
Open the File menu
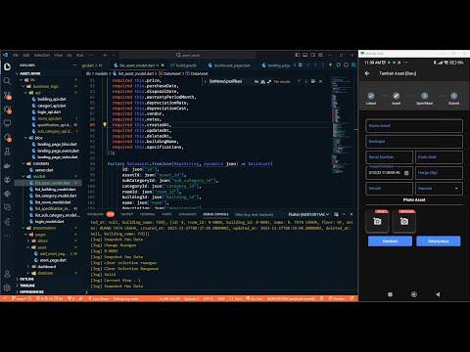16,55
